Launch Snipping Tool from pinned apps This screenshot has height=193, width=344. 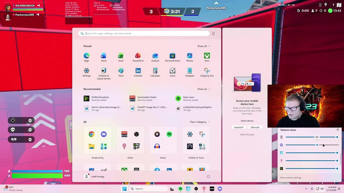(207, 72)
